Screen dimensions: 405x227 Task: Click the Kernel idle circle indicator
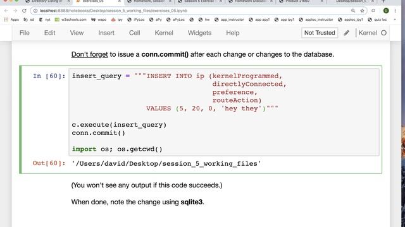point(384,33)
